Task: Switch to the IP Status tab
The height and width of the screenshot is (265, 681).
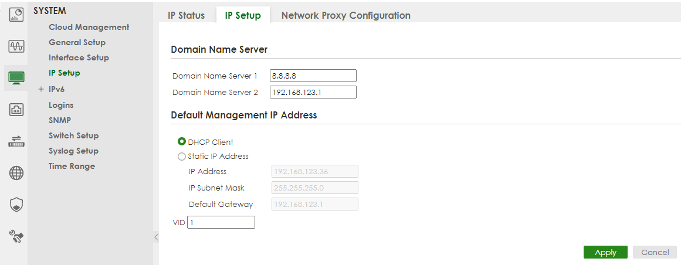Action: coord(186,16)
